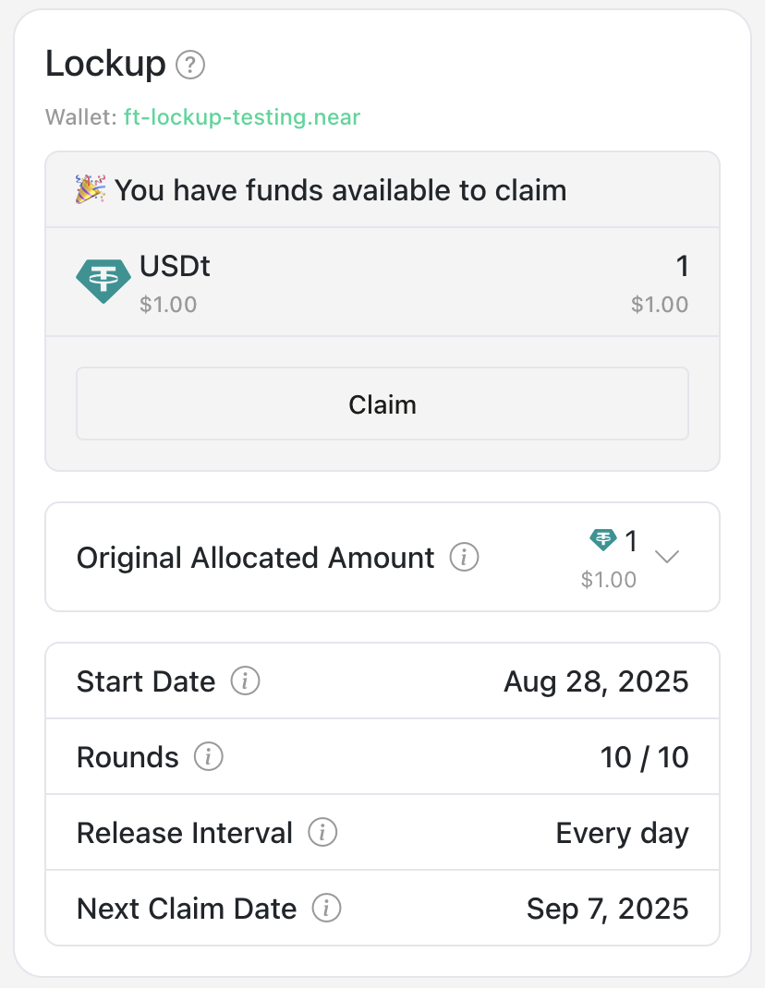Click the Aug 28, 2025 start date
The width and height of the screenshot is (765, 988).
[x=596, y=681]
